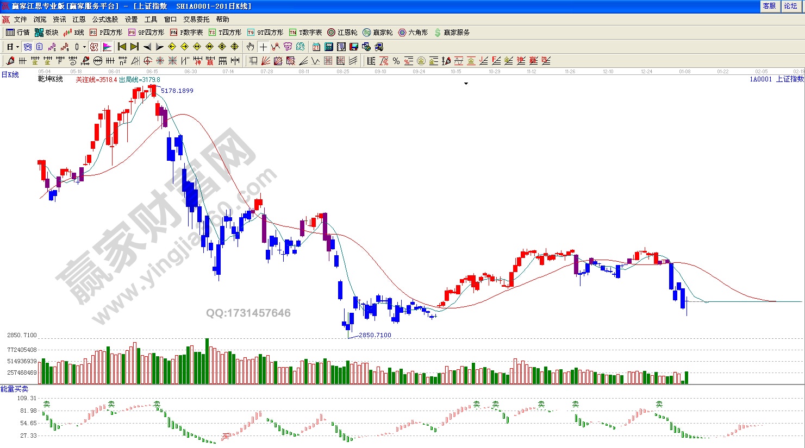Screen dimensions: 805x448
Task: Open the candlestick style dropdown arrow
Action: pos(84,47)
